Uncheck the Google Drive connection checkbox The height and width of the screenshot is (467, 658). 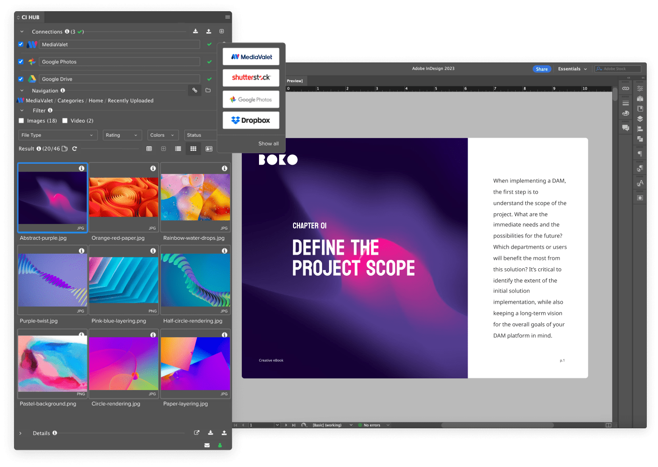[21, 79]
